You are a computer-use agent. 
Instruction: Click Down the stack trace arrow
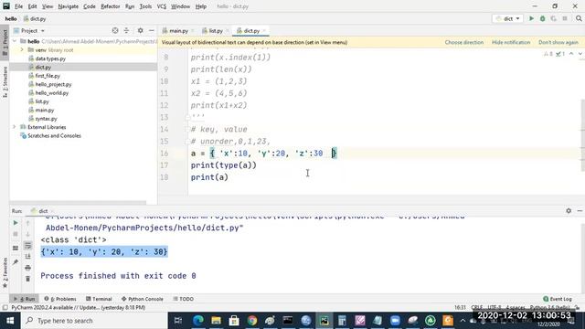[27, 234]
